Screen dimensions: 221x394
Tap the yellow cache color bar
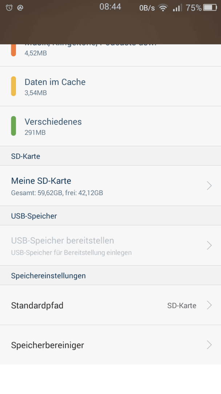[13, 86]
